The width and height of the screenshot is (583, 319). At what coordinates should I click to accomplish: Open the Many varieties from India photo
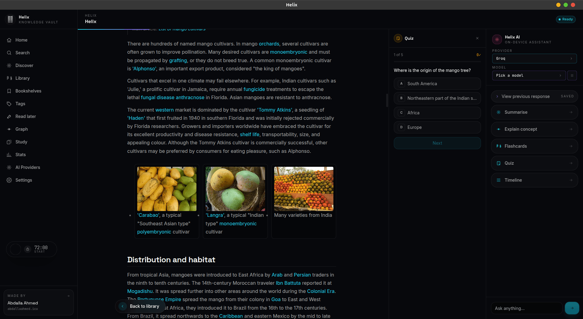pos(304,189)
